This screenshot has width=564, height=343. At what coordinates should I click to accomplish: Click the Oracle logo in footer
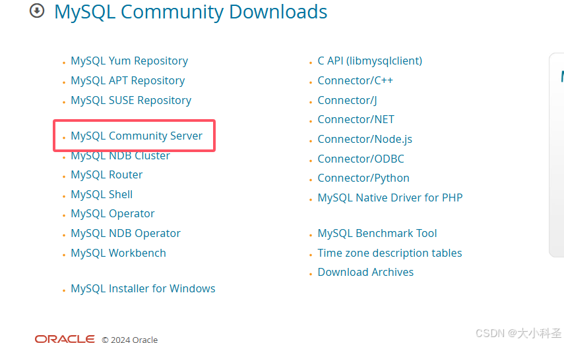(65, 338)
